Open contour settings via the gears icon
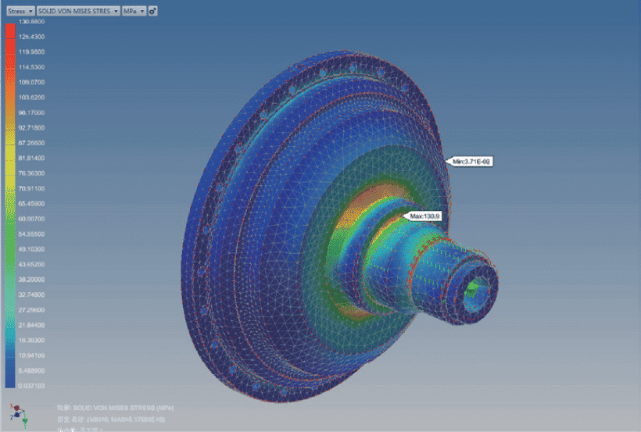The width and height of the screenshot is (641, 432). (152, 11)
